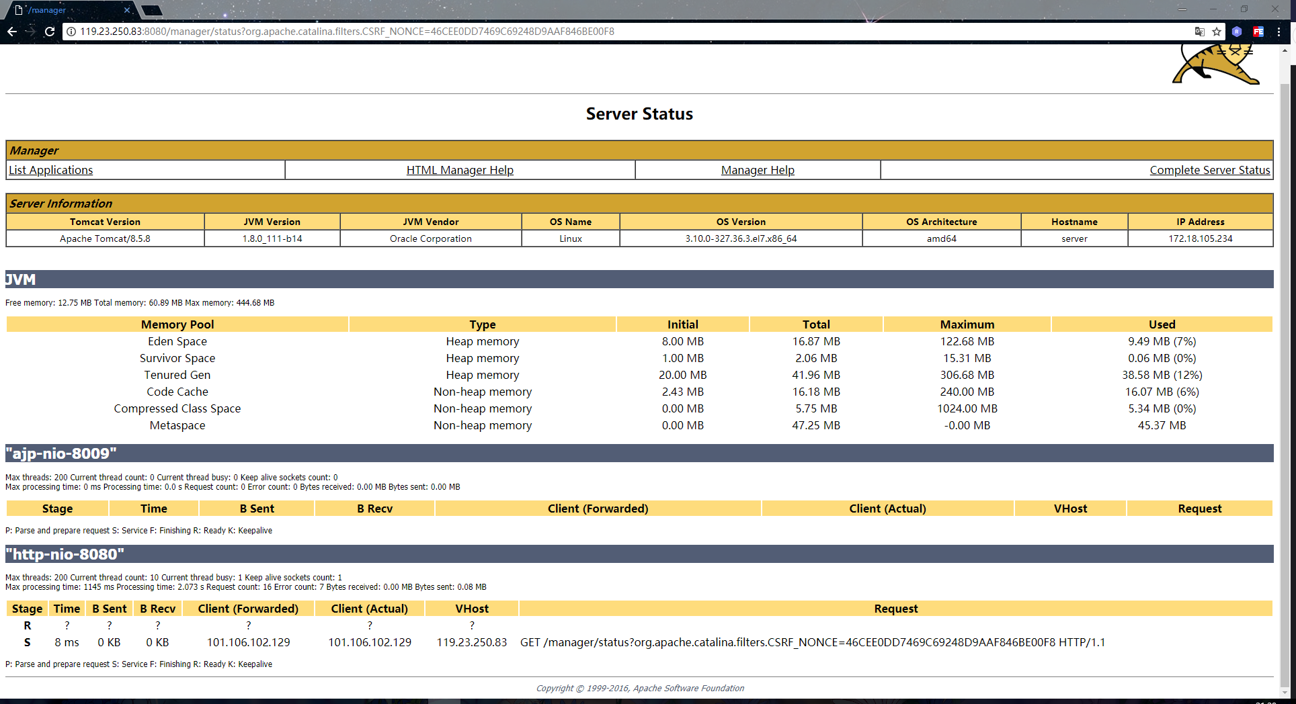Click the JVM section header
Image resolution: width=1296 pixels, height=704 pixels.
[x=639, y=279]
